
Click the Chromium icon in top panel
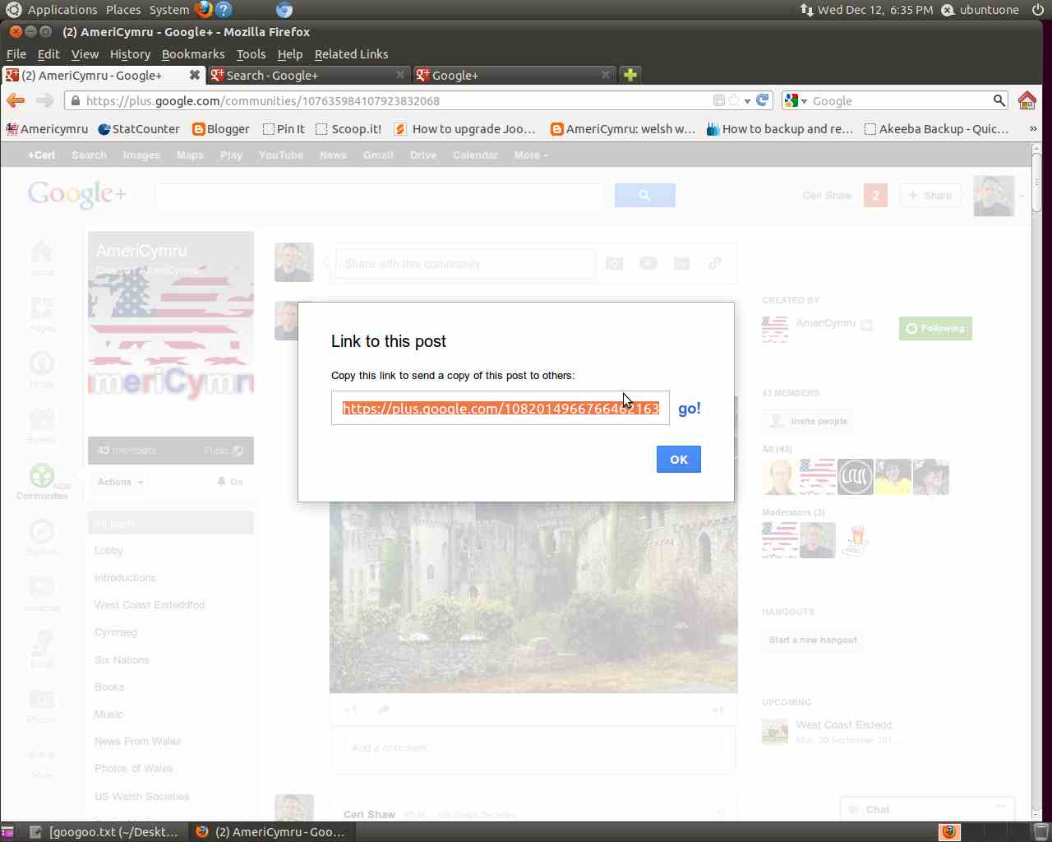click(x=284, y=10)
